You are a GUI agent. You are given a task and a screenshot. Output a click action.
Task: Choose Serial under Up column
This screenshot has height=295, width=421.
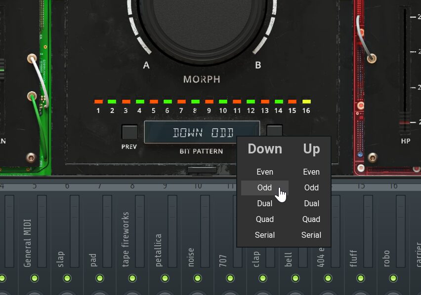point(311,235)
